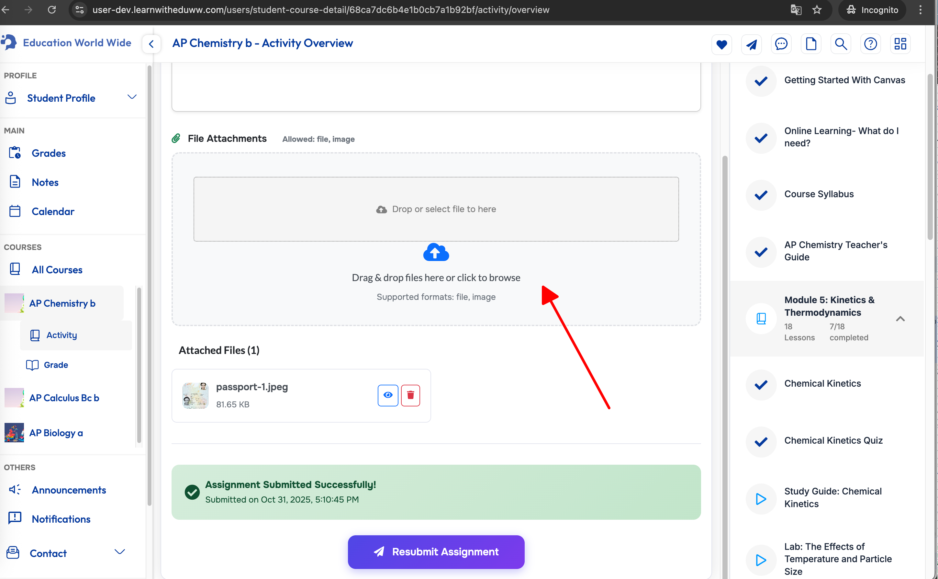Open the AP Calculus Bc b course
This screenshot has height=579, width=938.
64,398
